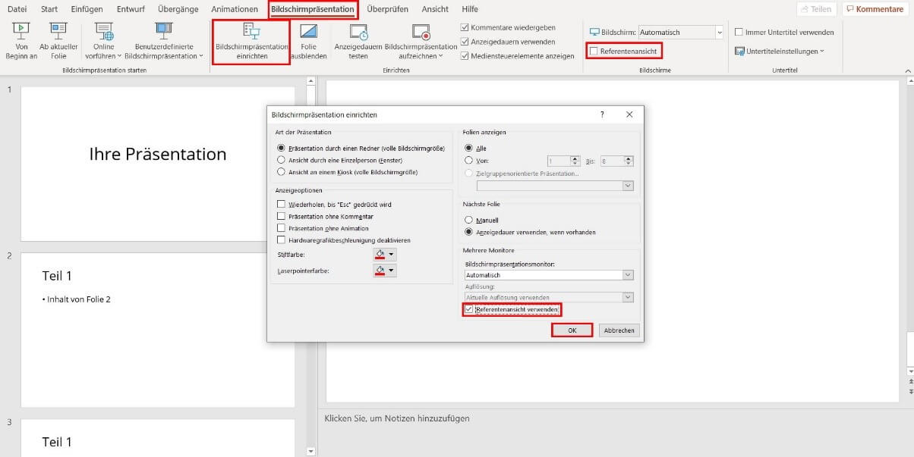Image resolution: width=914 pixels, height=457 pixels.
Task: Confirm dialog with OK button
Action: point(572,330)
